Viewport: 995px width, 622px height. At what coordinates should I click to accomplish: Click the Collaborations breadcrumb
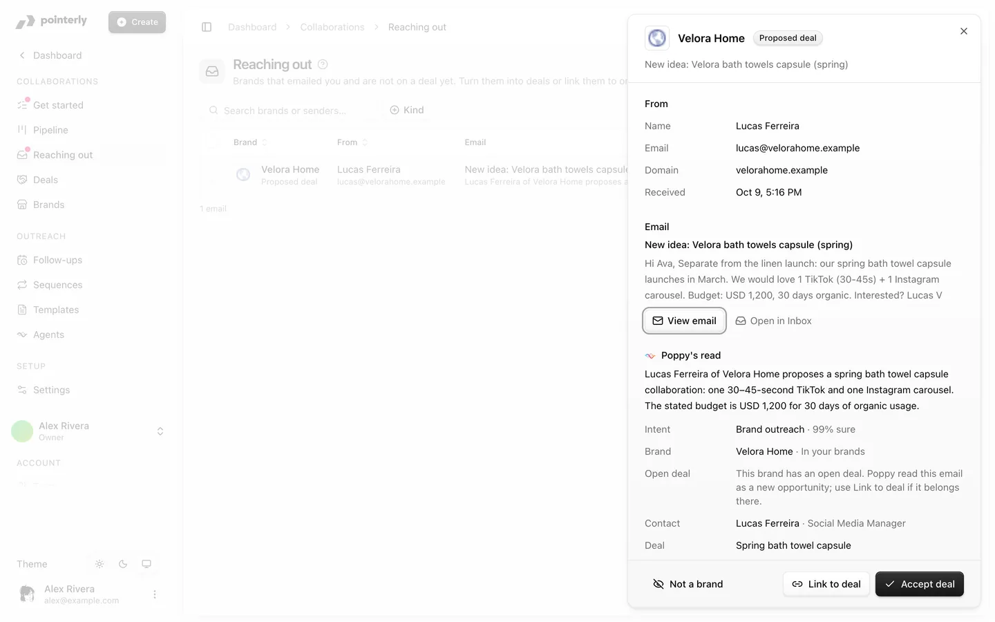click(332, 27)
